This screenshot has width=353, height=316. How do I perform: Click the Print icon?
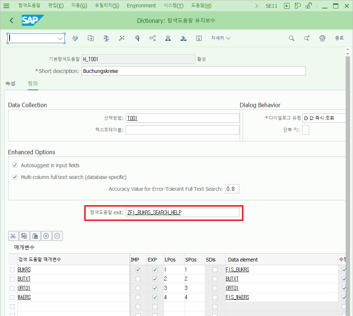pos(322,38)
